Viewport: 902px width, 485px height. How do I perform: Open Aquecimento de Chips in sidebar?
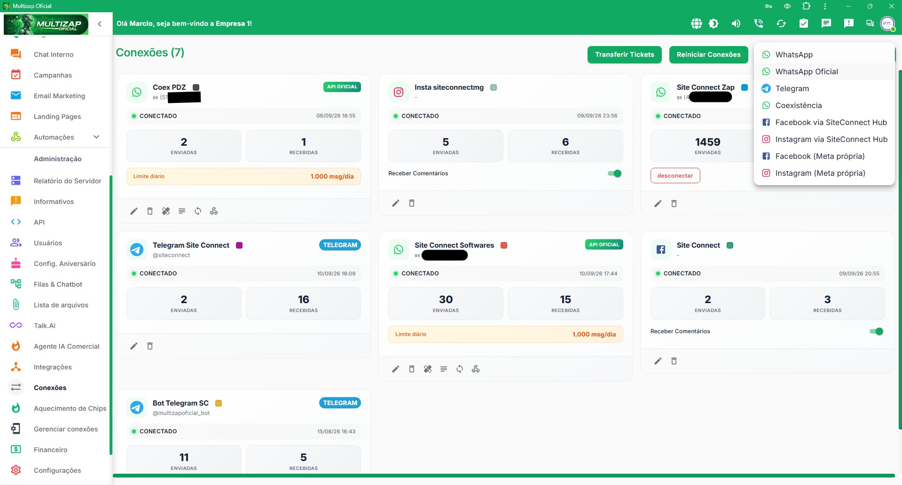point(55,408)
